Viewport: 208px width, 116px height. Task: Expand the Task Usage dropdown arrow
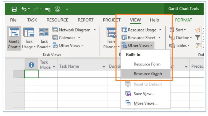35,47
